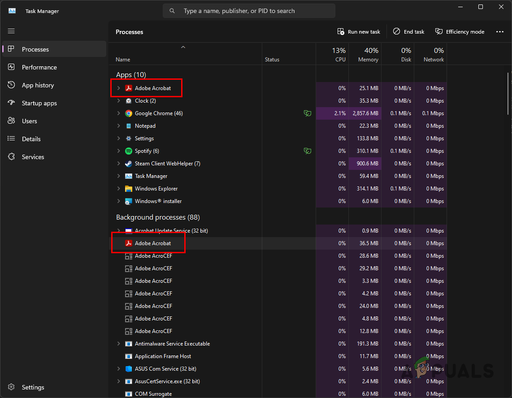
Task: Expand the Adobe Acrobat app process group
Action: click(118, 88)
